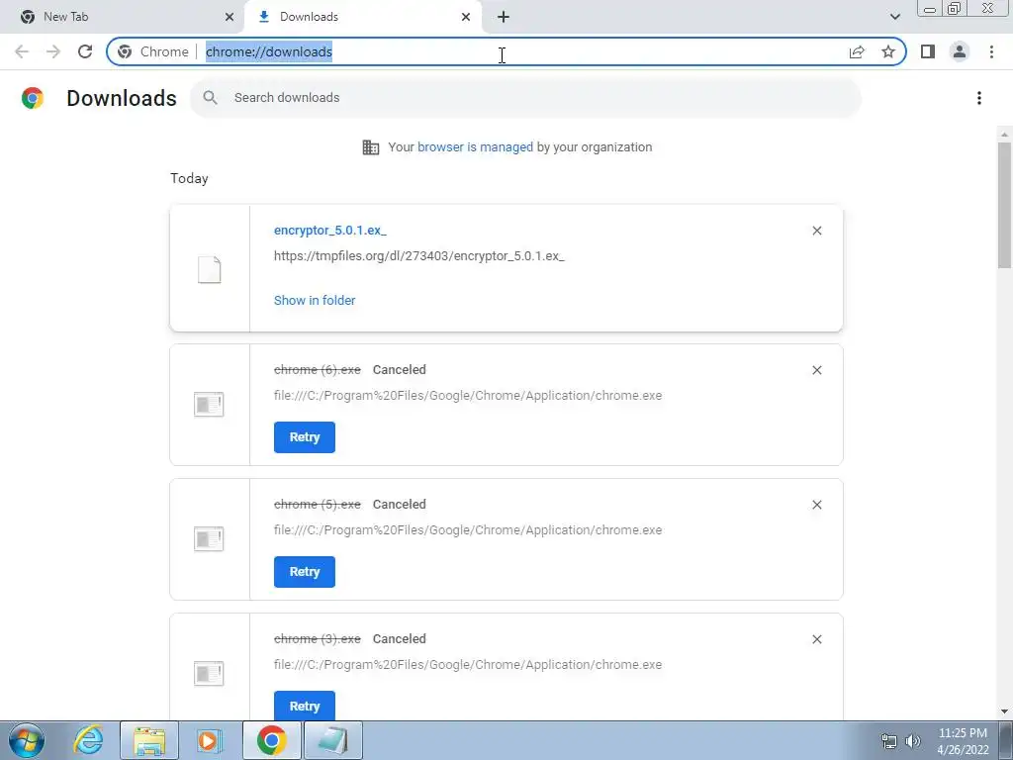Click the vertical scrollbar thumb
This screenshot has height=760, width=1013.
tap(1005, 205)
